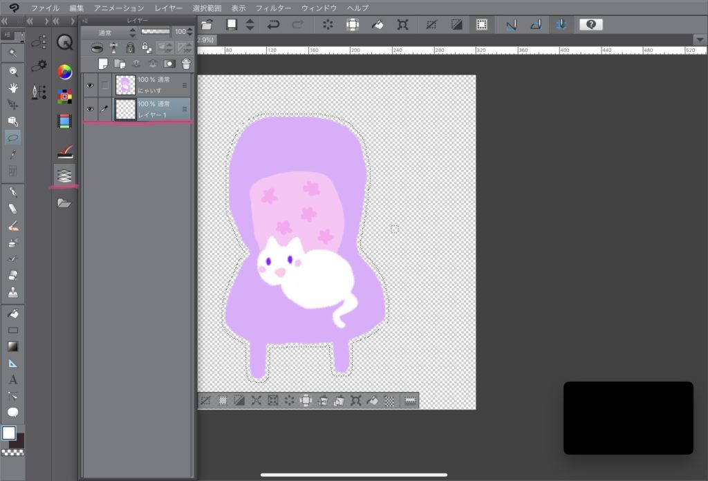This screenshot has width=708, height=481.
Task: Open the color wheel palette
Action: 64,72
